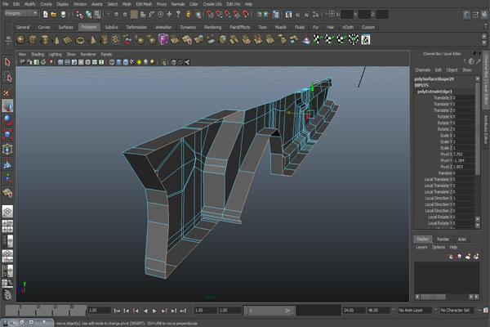Create a polygon pyramid from the shelf
This screenshot has height=327, width=490.
91,40
